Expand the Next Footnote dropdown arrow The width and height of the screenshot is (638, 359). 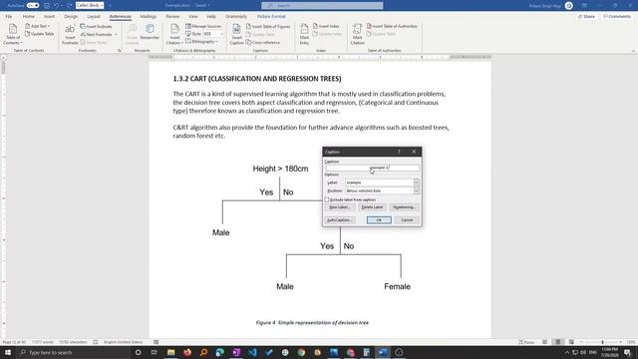pyautogui.click(x=116, y=34)
